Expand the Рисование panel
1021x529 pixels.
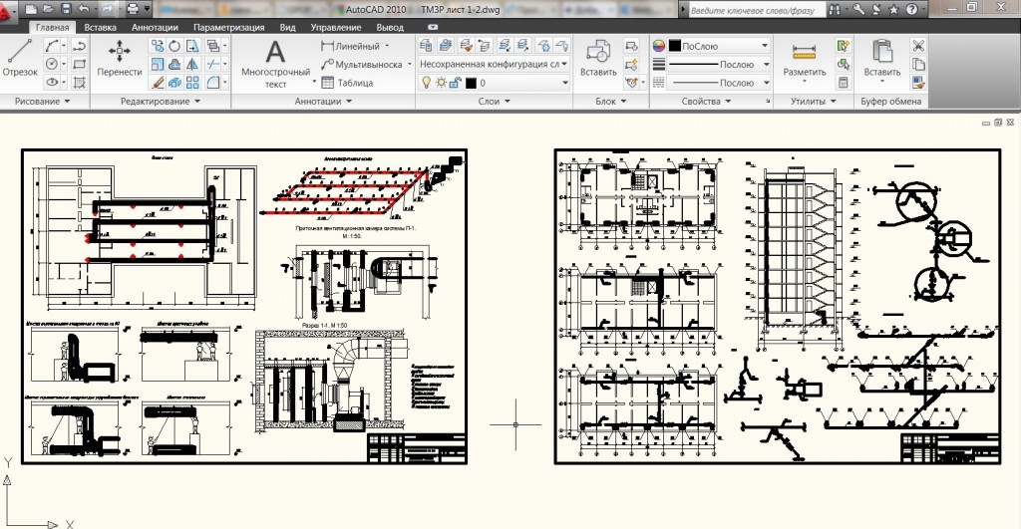(x=42, y=102)
